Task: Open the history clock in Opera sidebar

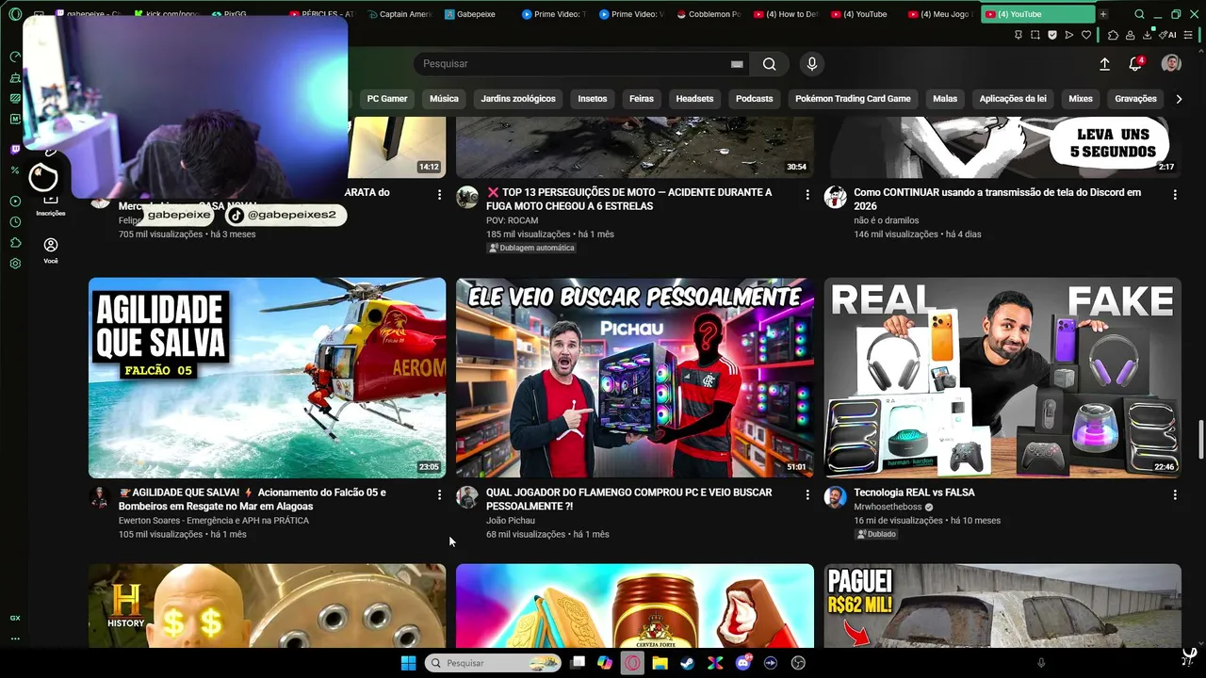Action: 15,222
